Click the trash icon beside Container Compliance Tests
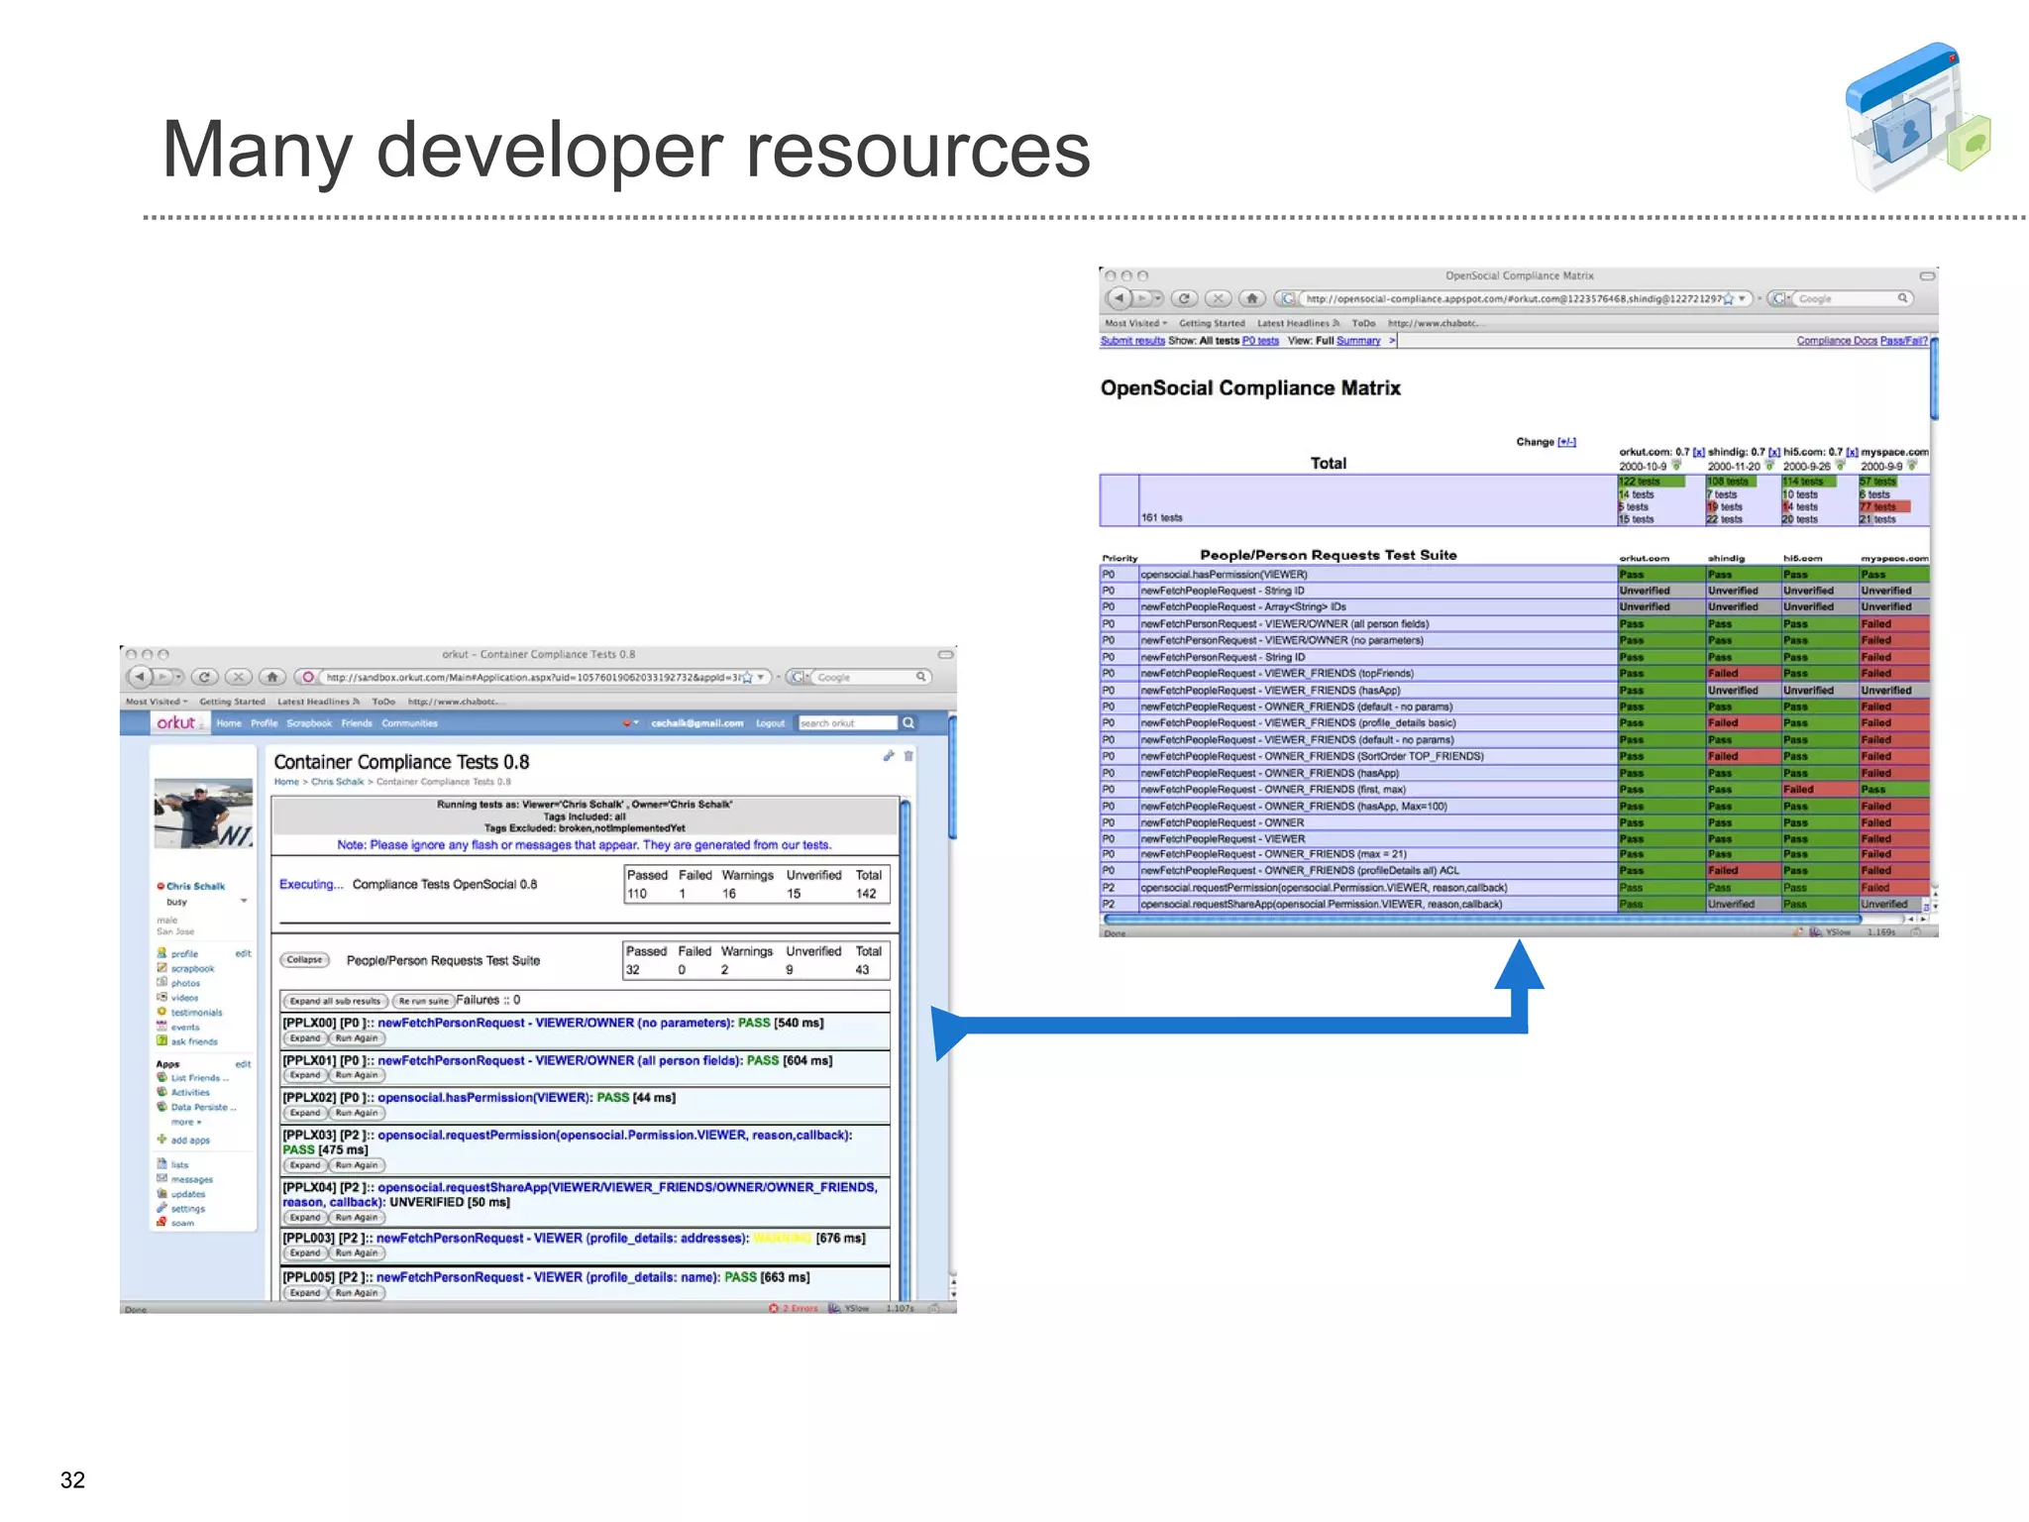The image size is (2029, 1522). [908, 756]
